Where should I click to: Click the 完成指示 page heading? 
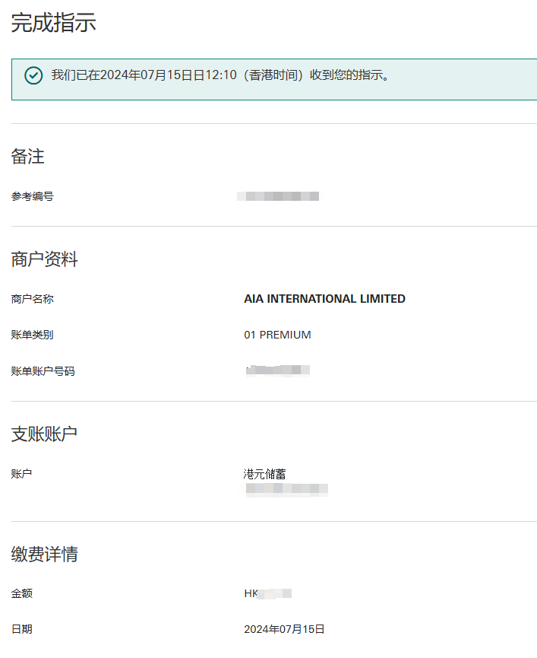[x=54, y=23]
